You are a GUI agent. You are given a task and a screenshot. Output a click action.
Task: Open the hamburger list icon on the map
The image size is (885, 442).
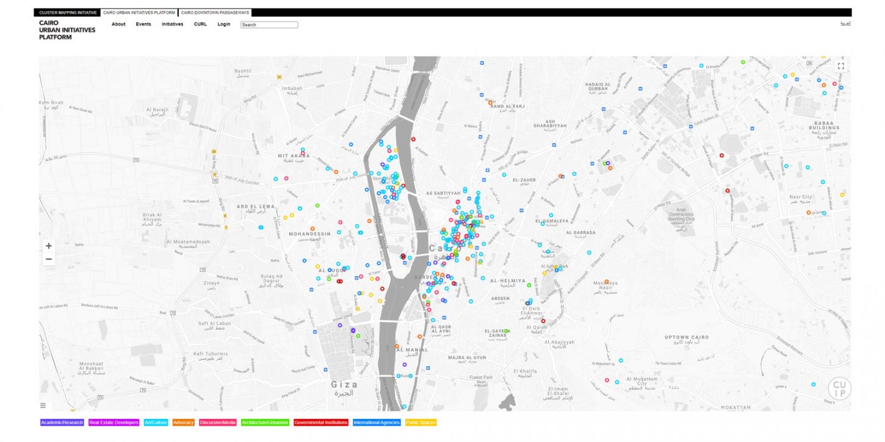click(x=43, y=405)
